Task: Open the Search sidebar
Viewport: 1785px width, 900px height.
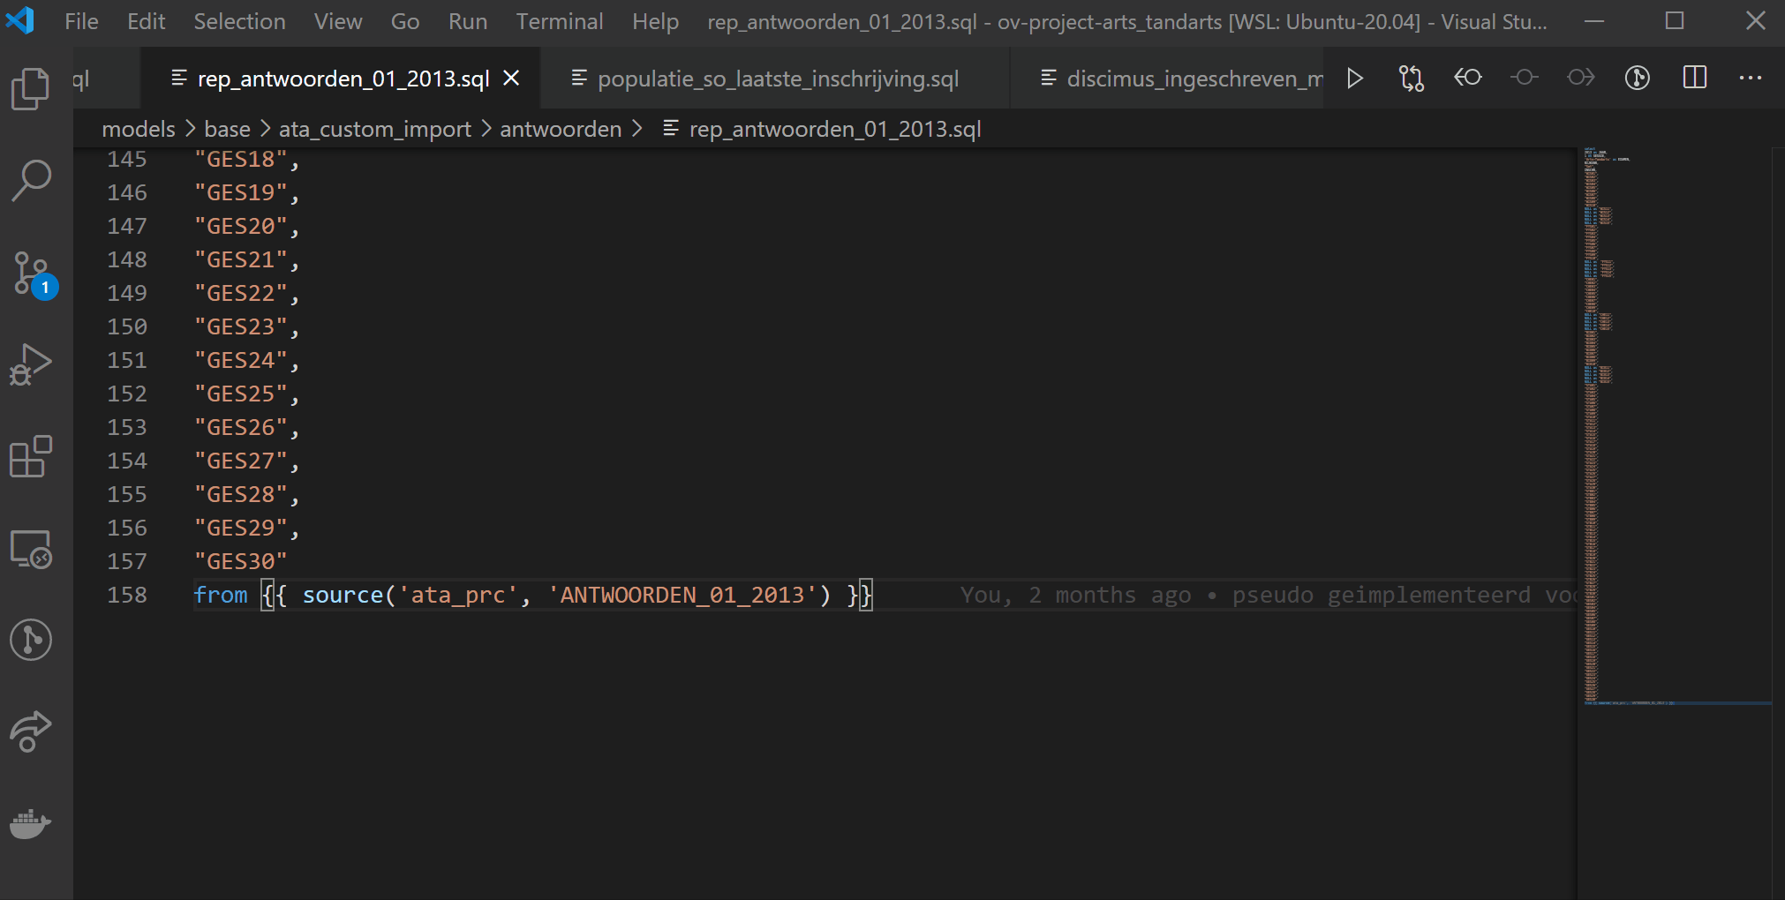Action: (32, 181)
